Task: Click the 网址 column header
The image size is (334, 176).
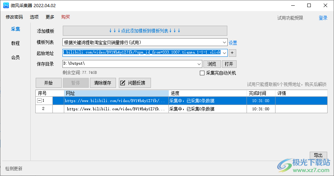Action: (x=116, y=93)
